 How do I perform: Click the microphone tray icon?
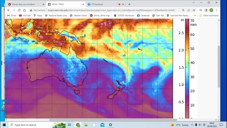[196, 125]
